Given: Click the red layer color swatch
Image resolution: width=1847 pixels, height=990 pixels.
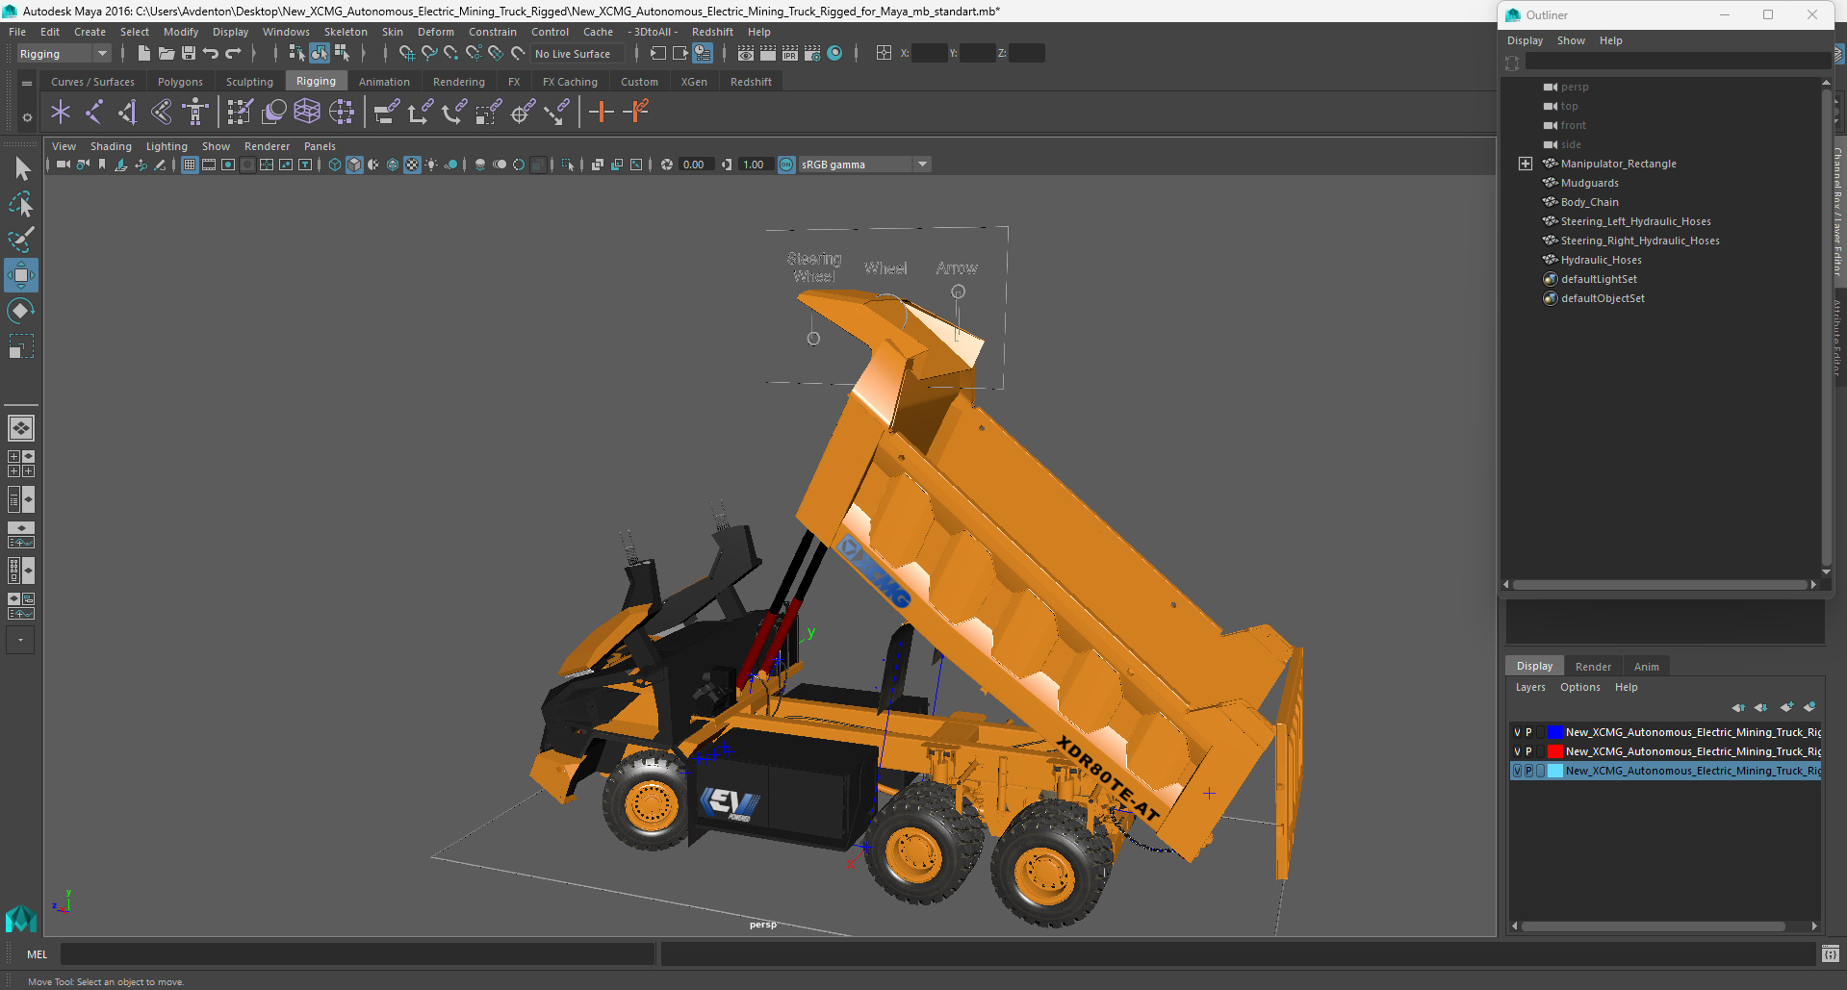Looking at the screenshot, I should coord(1554,752).
